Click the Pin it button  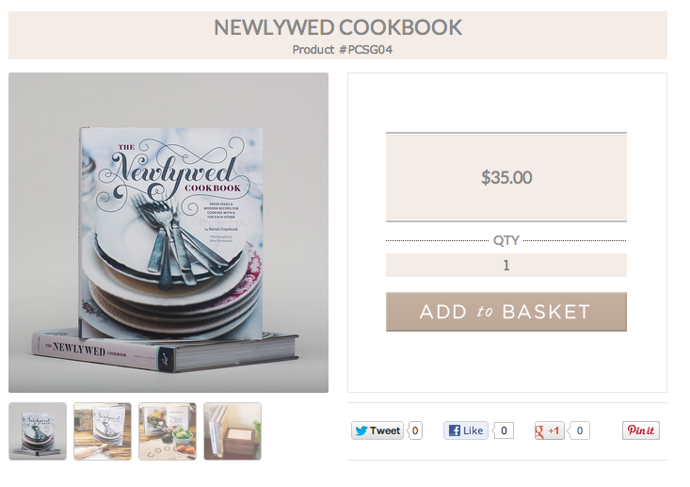[x=641, y=430]
